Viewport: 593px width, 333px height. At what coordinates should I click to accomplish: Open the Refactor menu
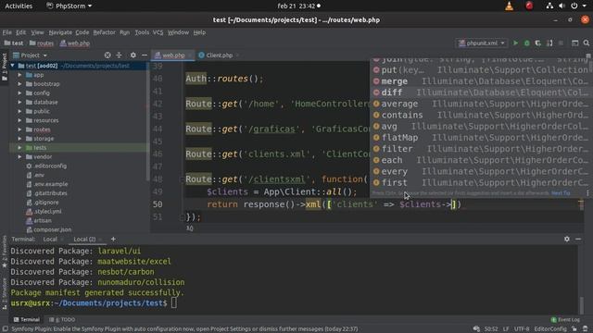pos(104,32)
